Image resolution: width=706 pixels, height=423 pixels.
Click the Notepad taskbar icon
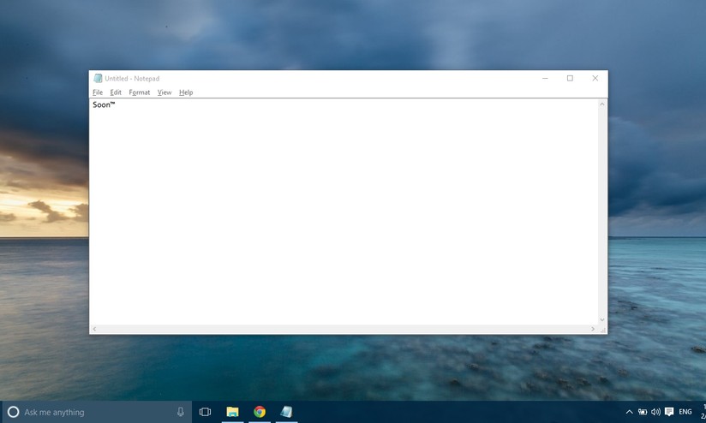[x=286, y=412]
